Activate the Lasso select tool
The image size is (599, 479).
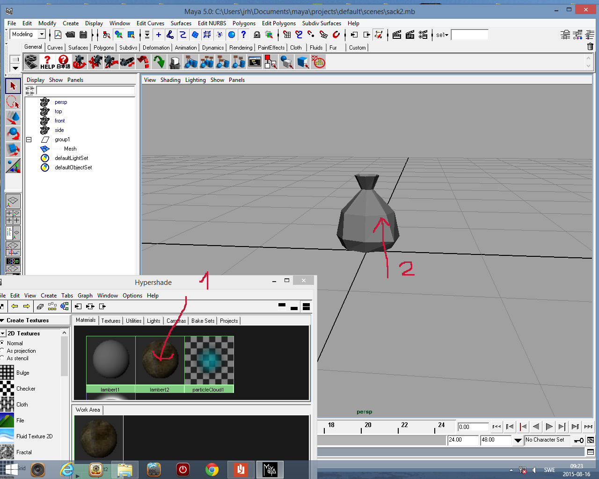pos(13,102)
